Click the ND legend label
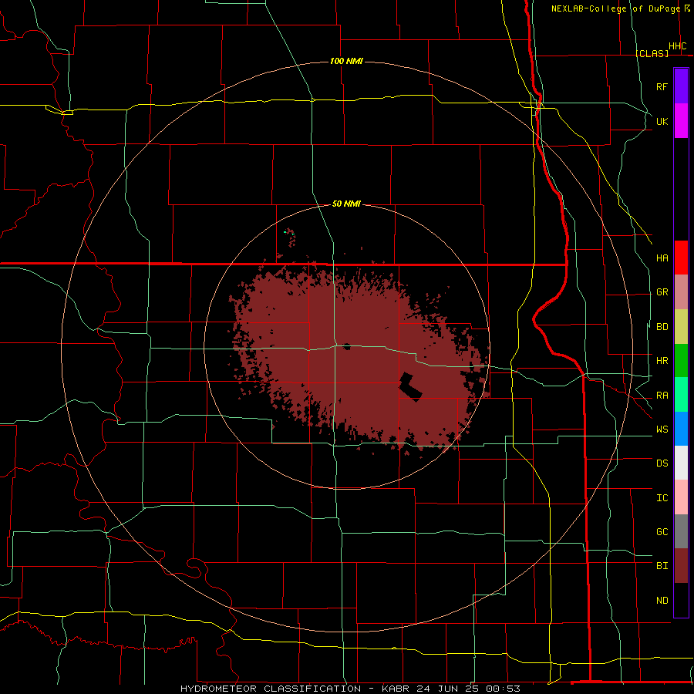Viewport: 694px width, 694px height. pos(662,600)
